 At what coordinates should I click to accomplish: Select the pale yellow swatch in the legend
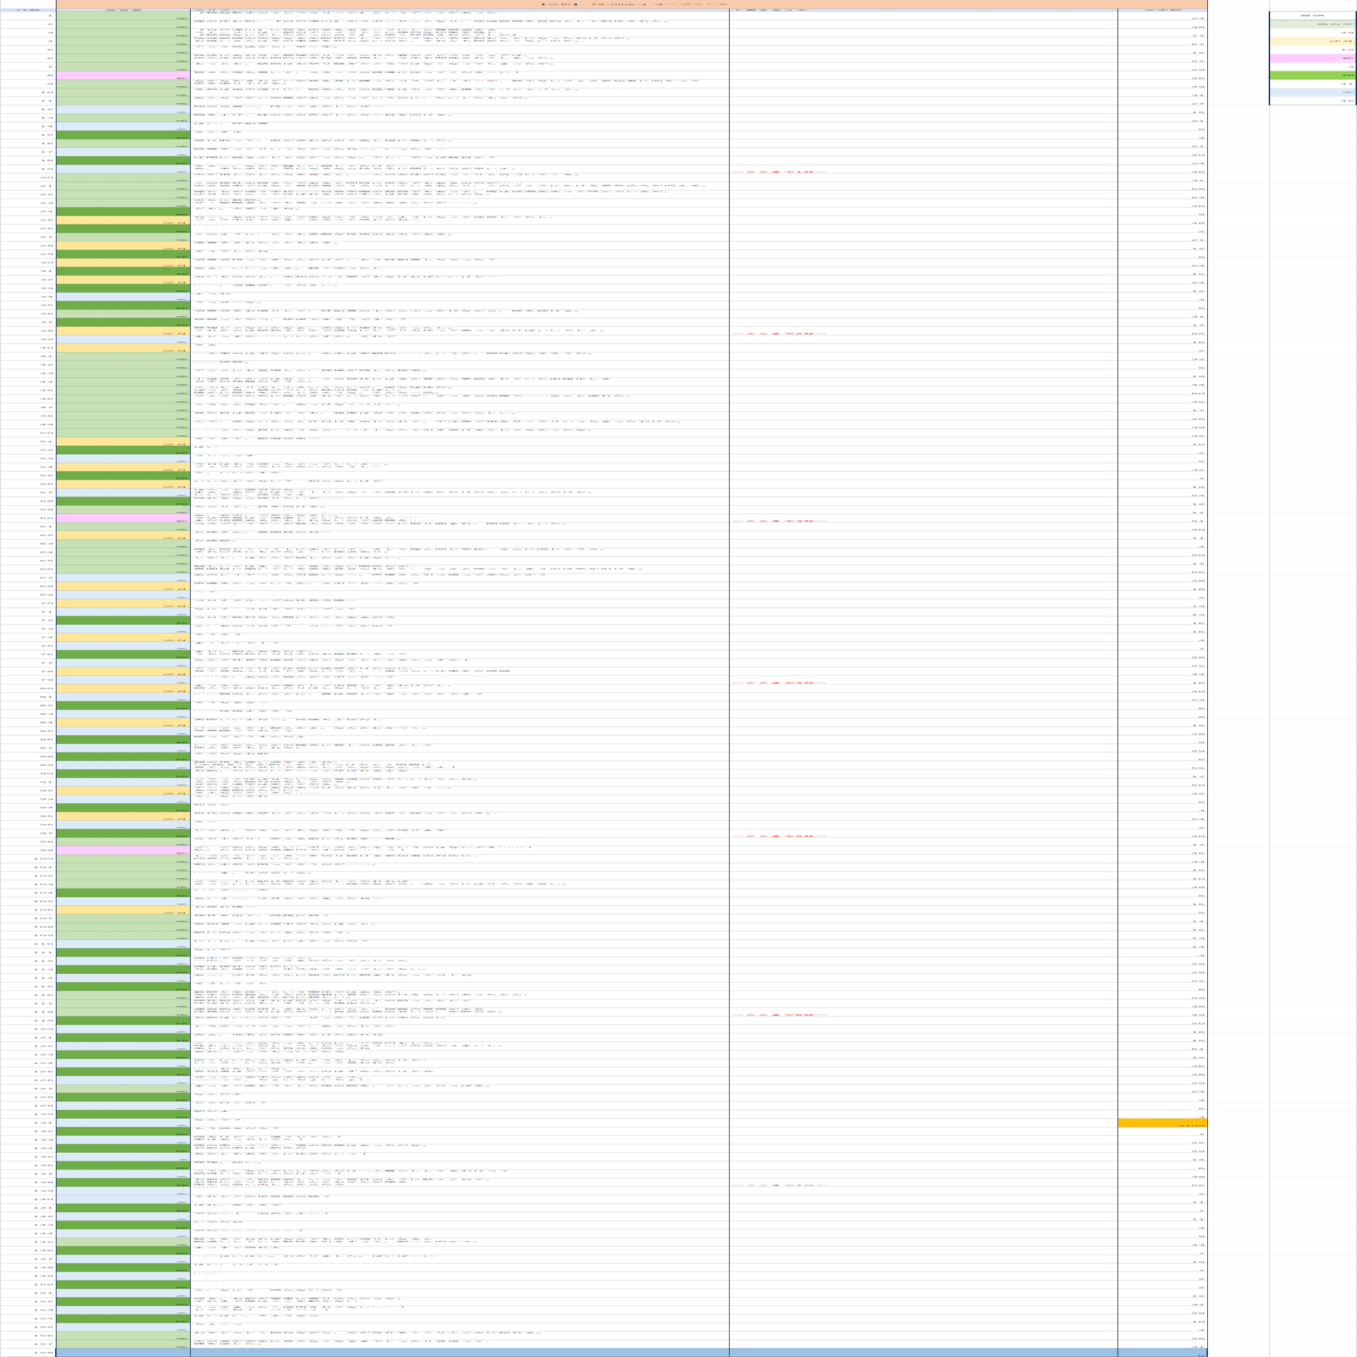point(1312,41)
